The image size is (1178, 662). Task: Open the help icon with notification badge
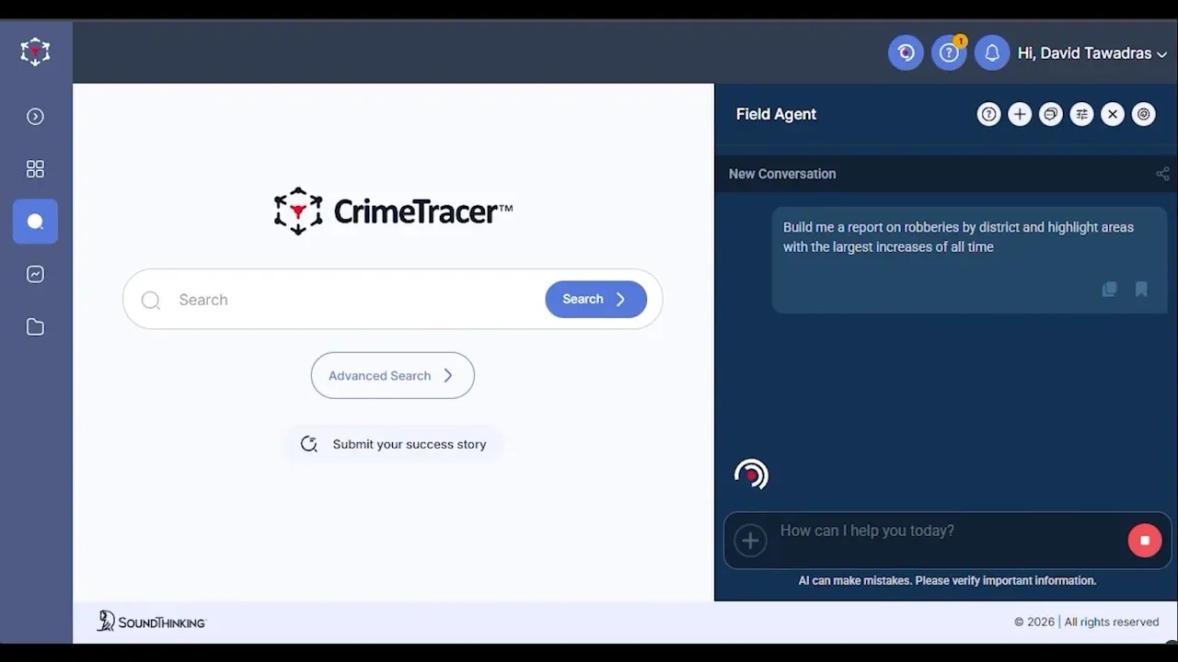pyautogui.click(x=949, y=53)
